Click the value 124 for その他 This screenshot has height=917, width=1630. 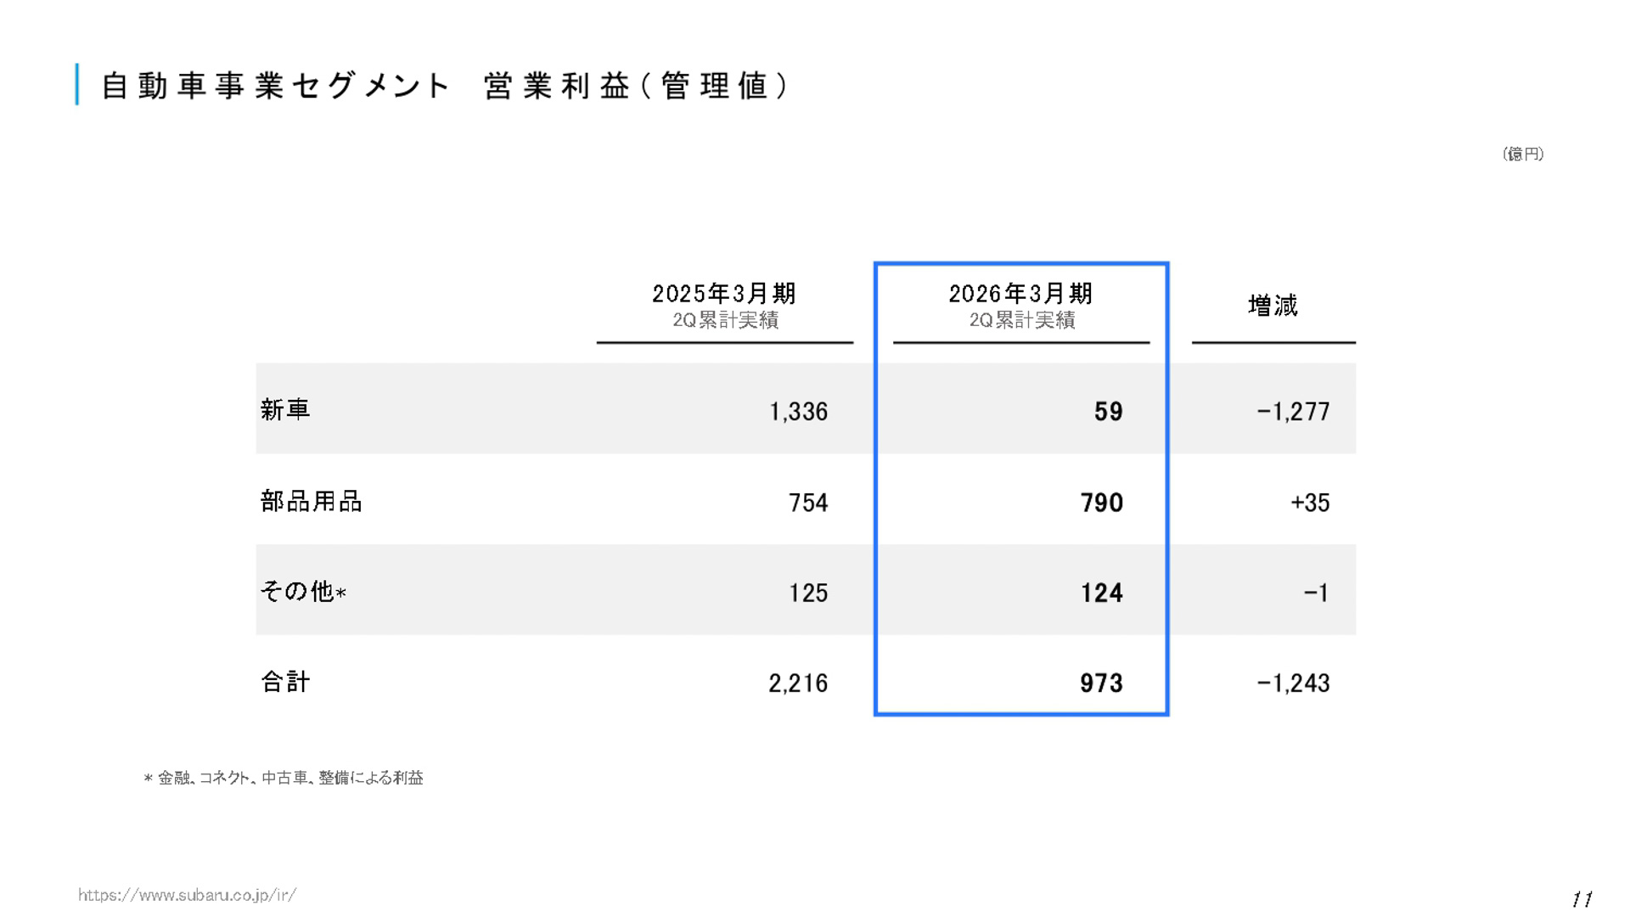[1101, 593]
